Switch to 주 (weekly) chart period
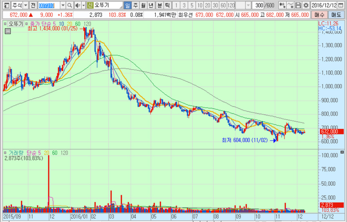 (x=135, y=5)
